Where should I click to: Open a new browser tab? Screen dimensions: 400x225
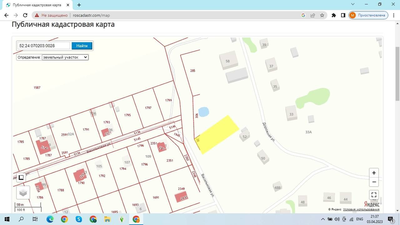(x=79, y=5)
